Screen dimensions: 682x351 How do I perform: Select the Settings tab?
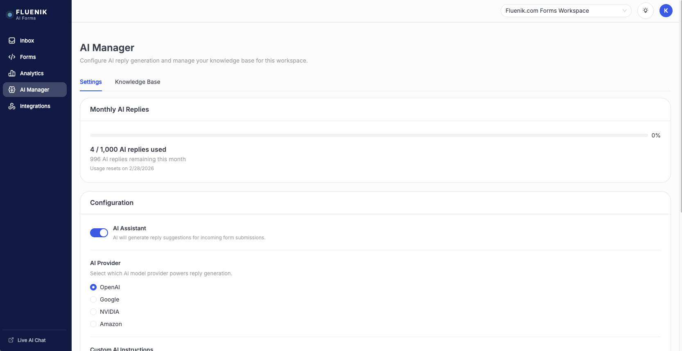pyautogui.click(x=91, y=82)
